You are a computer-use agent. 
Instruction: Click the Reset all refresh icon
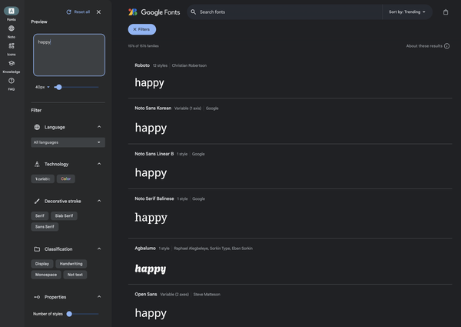[x=69, y=12]
